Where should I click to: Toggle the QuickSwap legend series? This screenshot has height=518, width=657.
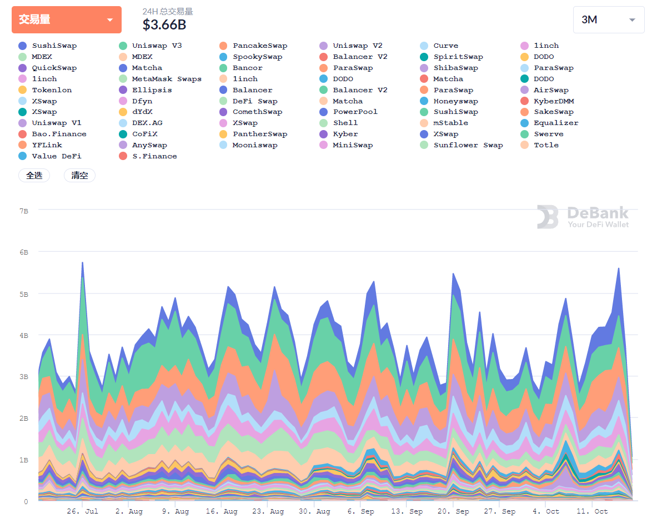[x=48, y=68]
